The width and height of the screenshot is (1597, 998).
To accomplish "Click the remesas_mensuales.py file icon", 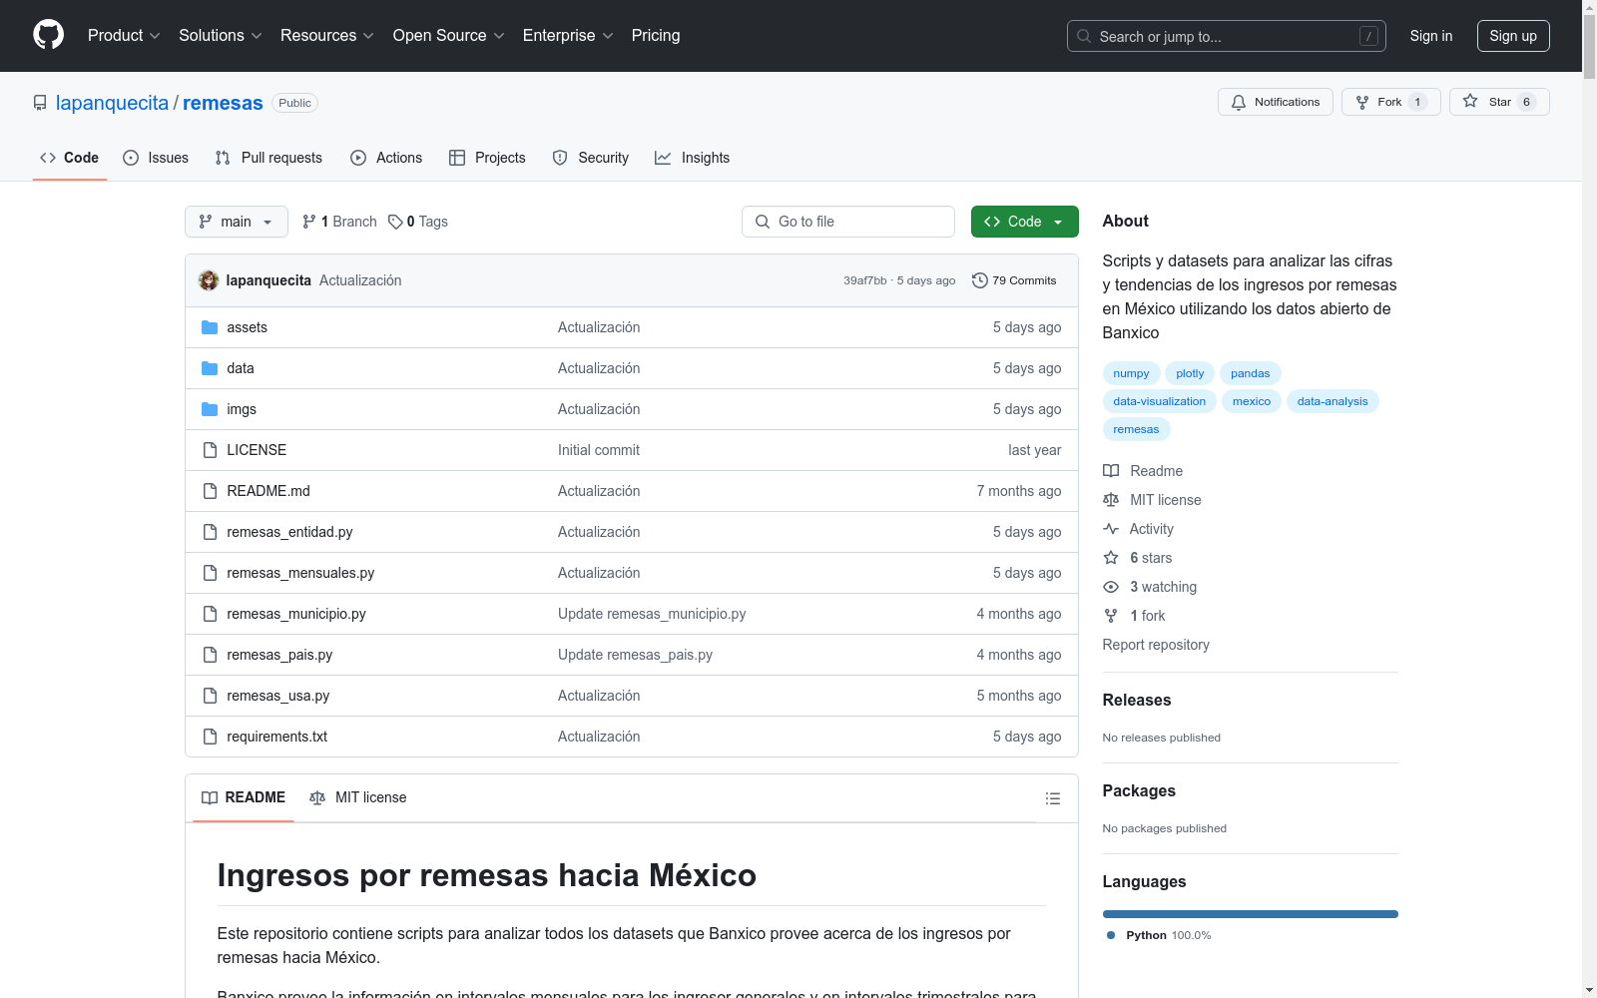I will (210, 573).
